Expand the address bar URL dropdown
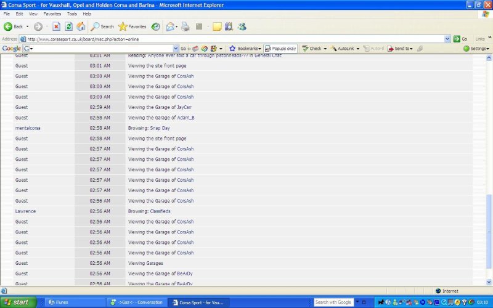The width and height of the screenshot is (493, 308). pyautogui.click(x=447, y=38)
